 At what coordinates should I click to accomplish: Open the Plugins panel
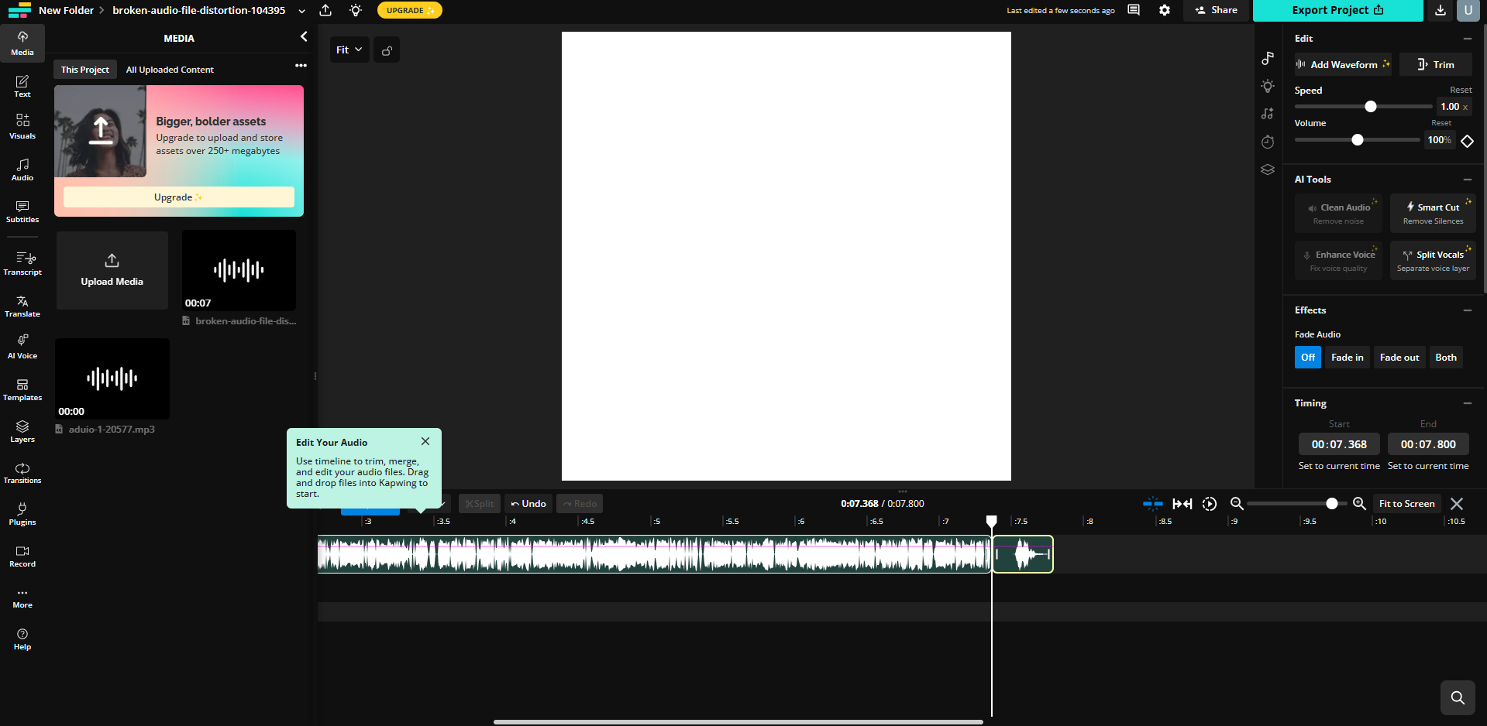(x=22, y=514)
